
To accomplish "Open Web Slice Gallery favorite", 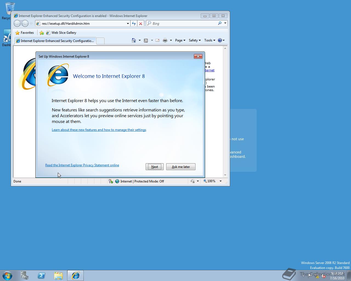I will [61, 33].
